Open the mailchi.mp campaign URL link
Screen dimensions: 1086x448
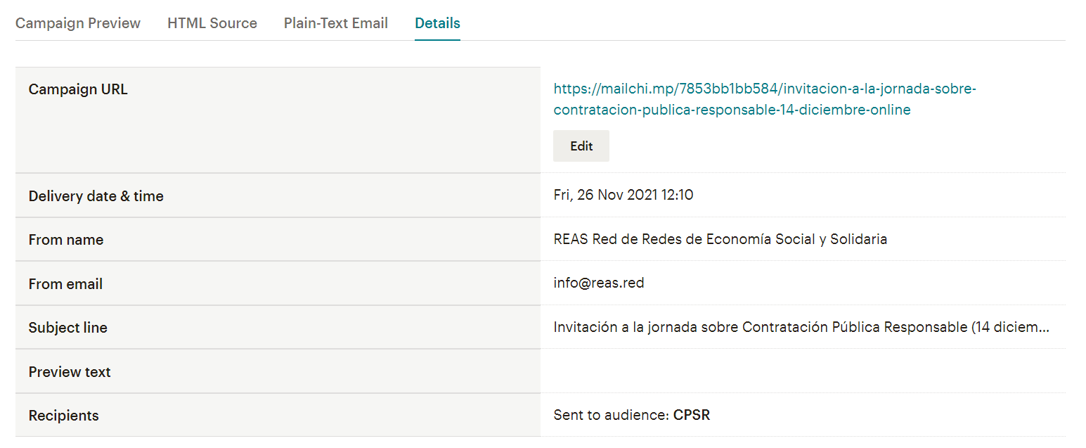pyautogui.click(x=764, y=99)
